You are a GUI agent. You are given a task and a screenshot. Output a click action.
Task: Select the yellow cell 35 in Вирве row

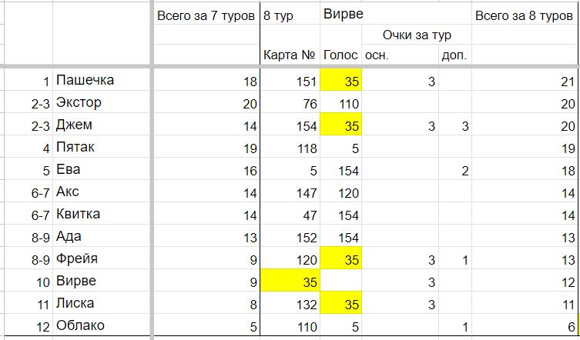[290, 282]
